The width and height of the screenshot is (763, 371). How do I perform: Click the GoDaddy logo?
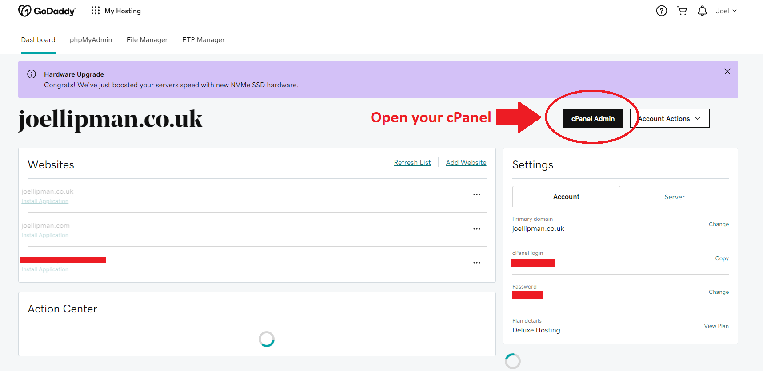point(46,11)
